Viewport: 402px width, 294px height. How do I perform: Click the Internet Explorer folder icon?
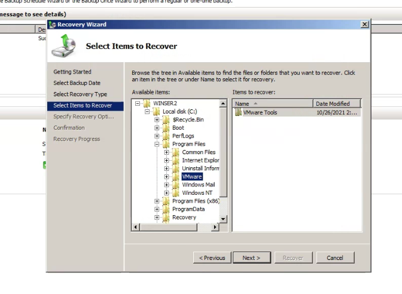click(176, 161)
